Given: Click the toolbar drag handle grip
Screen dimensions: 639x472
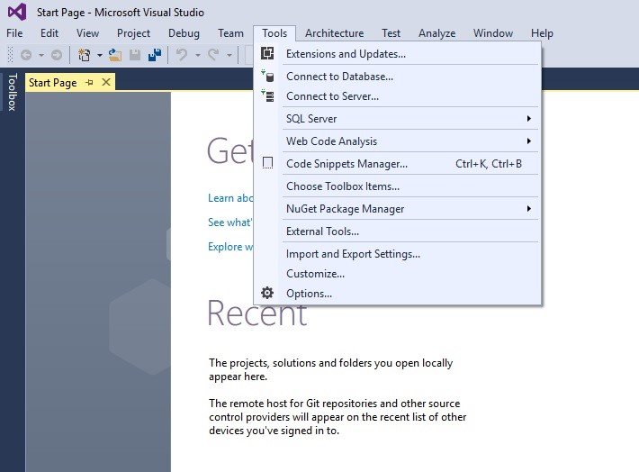Looking at the screenshot, I should [11, 55].
